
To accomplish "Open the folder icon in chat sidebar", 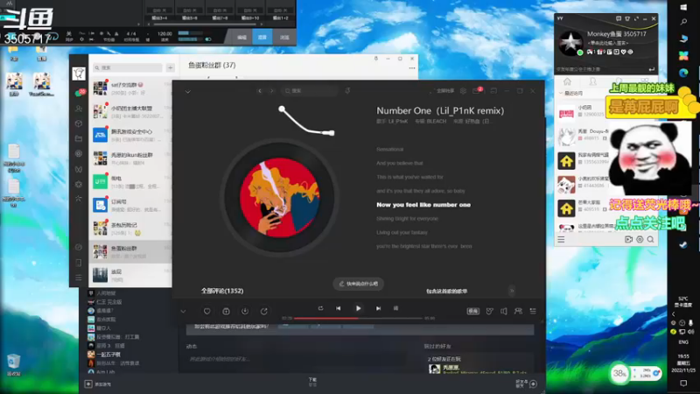I will (x=79, y=138).
